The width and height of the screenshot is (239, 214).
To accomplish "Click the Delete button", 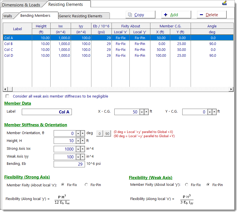I will click(x=212, y=15).
